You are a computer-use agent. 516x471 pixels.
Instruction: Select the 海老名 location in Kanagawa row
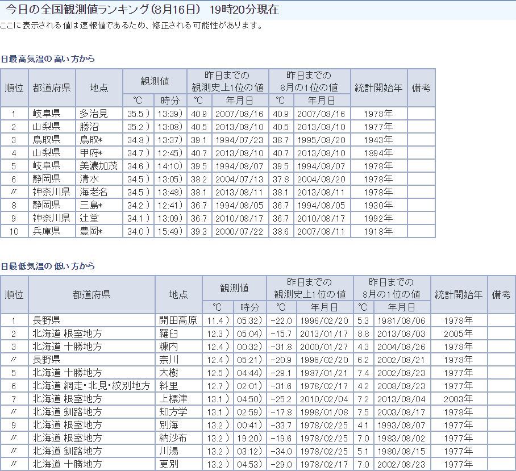(93, 192)
